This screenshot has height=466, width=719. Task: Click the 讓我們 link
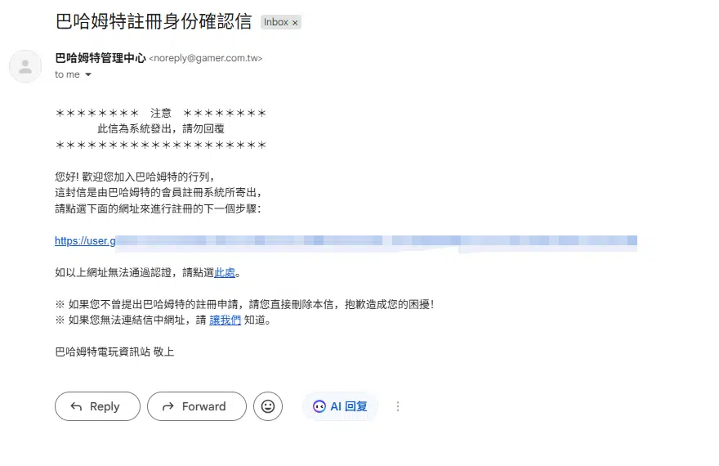(226, 320)
